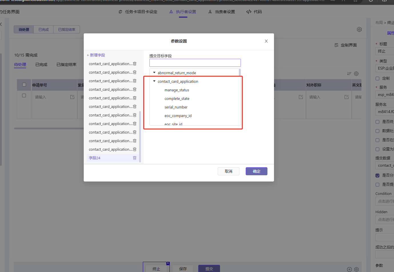Open table column settings gear above 英文 column
Viewport: 394px width, 272px height.
356,74
